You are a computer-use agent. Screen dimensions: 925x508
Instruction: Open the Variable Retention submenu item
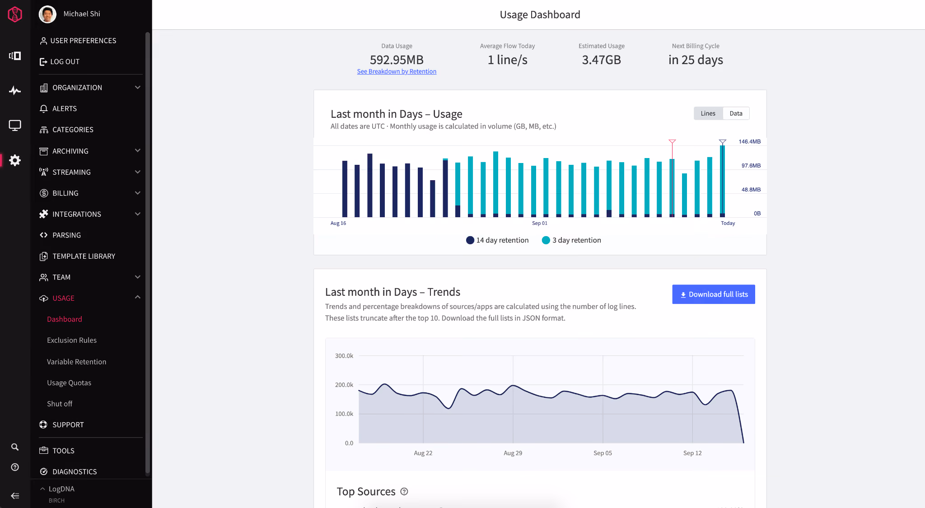coord(76,362)
